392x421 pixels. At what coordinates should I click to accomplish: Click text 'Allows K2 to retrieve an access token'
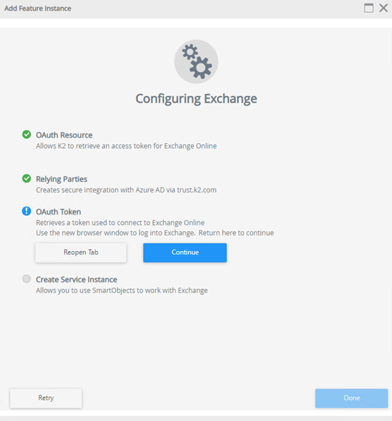click(x=94, y=146)
